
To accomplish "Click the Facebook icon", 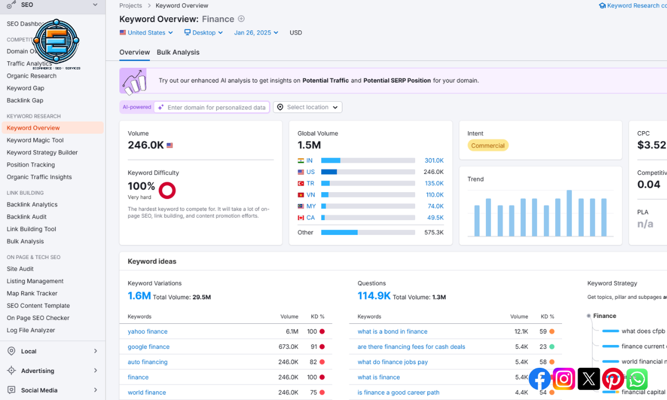I will tap(539, 379).
